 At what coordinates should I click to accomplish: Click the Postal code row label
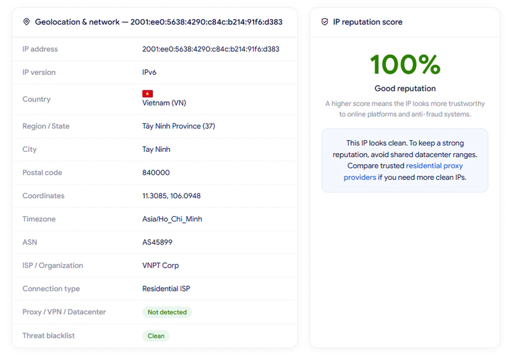pos(42,172)
